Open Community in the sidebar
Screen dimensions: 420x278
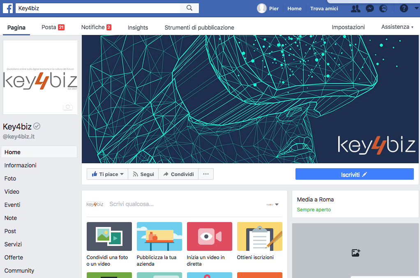click(x=19, y=271)
